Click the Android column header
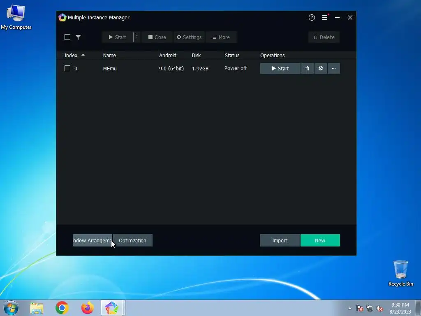421x316 pixels. 168,56
